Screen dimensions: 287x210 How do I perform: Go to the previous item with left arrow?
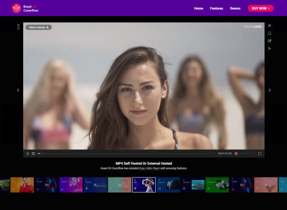(18, 90)
